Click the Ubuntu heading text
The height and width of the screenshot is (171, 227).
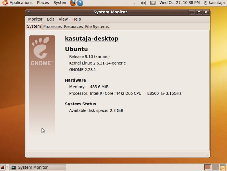coord(76,49)
